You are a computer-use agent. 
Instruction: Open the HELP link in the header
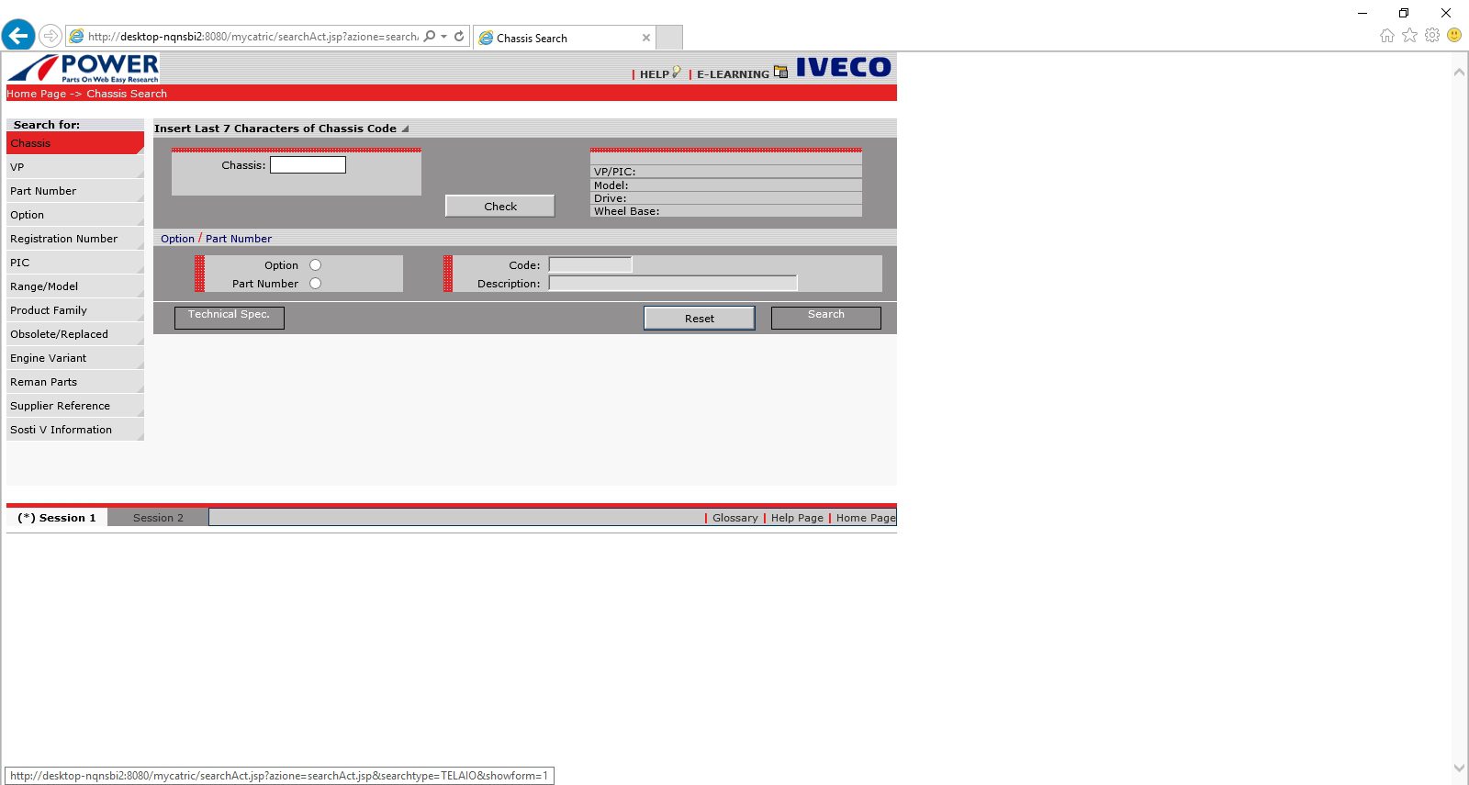tap(654, 74)
